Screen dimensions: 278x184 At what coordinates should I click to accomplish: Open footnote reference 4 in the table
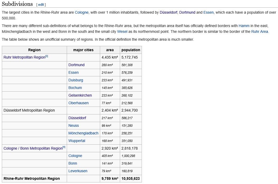(64, 147)
